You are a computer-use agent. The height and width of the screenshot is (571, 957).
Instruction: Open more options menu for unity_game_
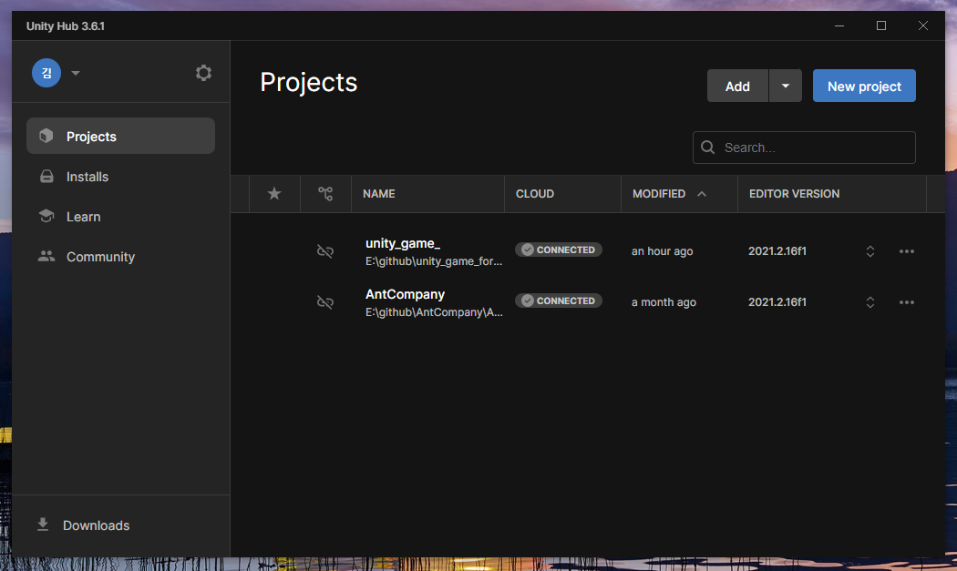pyautogui.click(x=906, y=251)
